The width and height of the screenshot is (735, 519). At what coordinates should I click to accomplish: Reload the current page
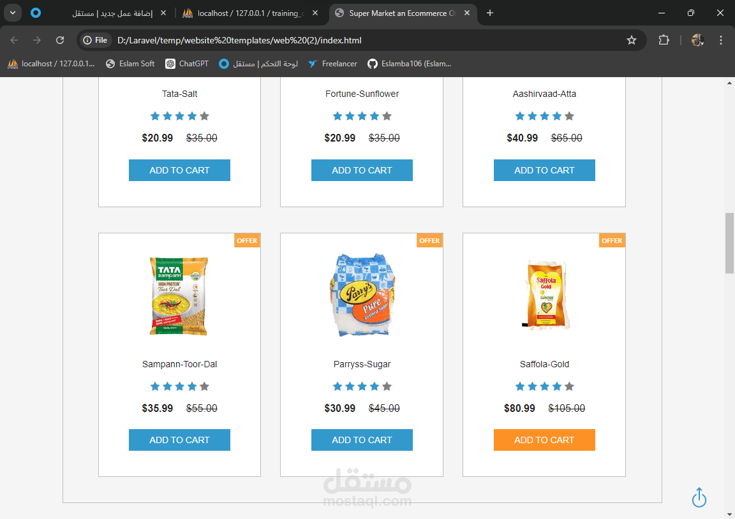pyautogui.click(x=60, y=40)
